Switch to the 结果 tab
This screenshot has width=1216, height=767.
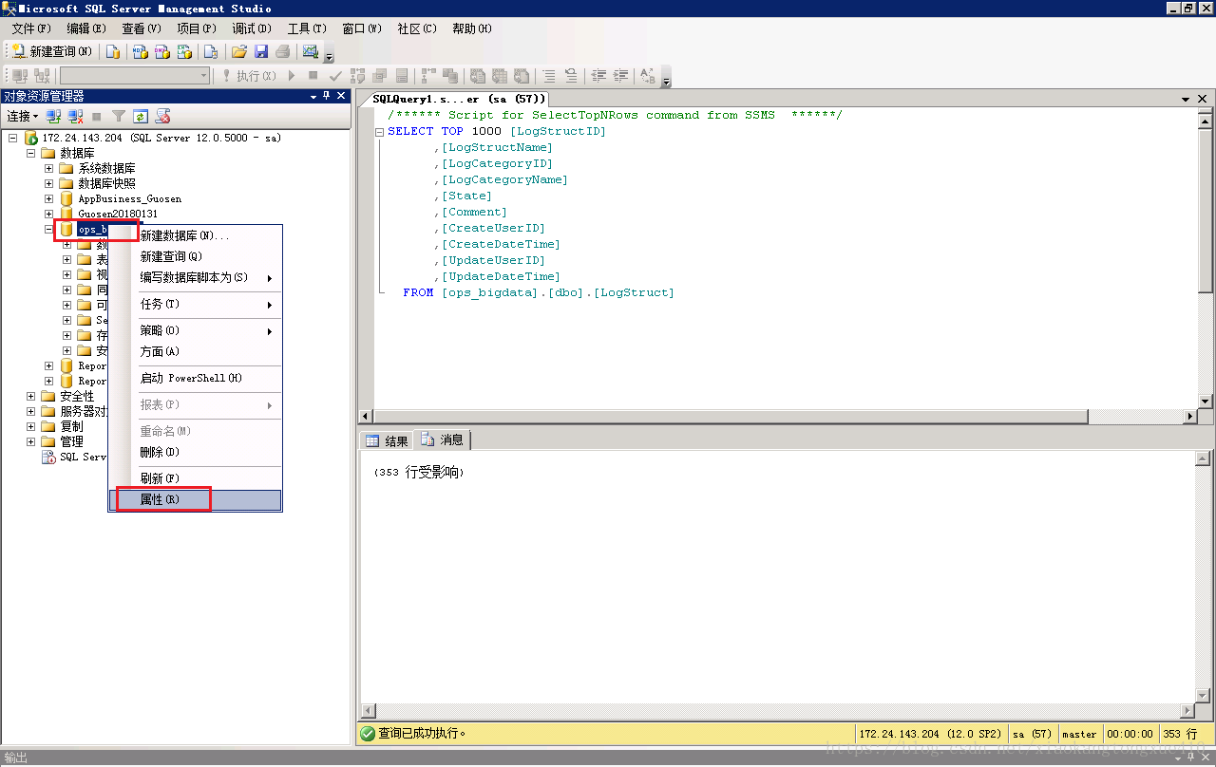tap(388, 440)
